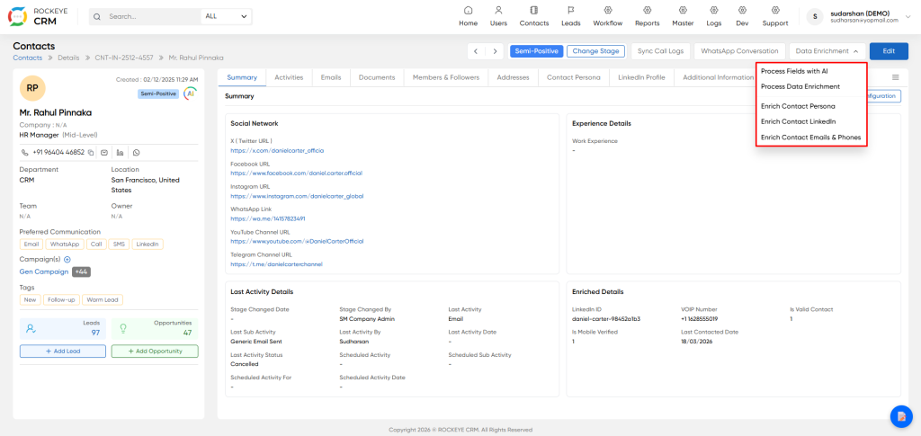Open the Instagram URL link
The image size is (921, 436).
click(297, 196)
